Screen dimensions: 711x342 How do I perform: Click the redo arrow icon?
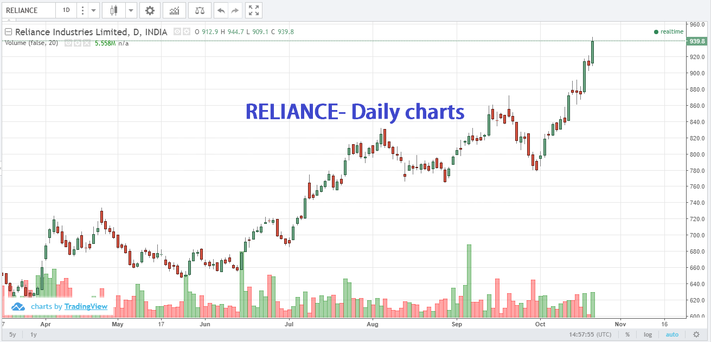[235, 10]
